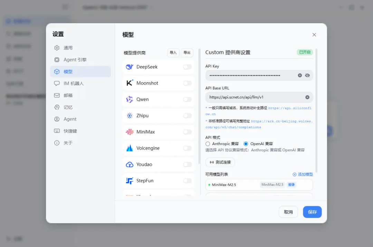
Task: Click the MiniMax waveform logo
Action: coord(130,132)
